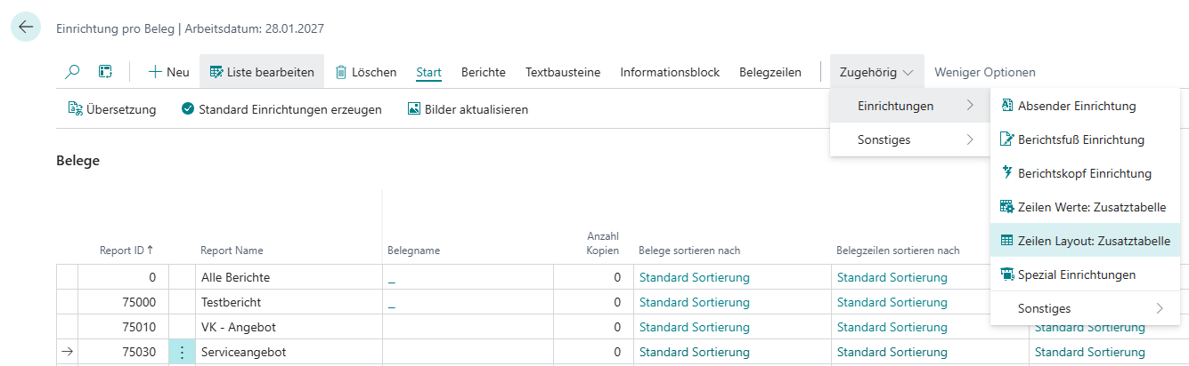Open Berichtskopf Einrichtung
This screenshot has width=1189, height=366.
(1085, 173)
